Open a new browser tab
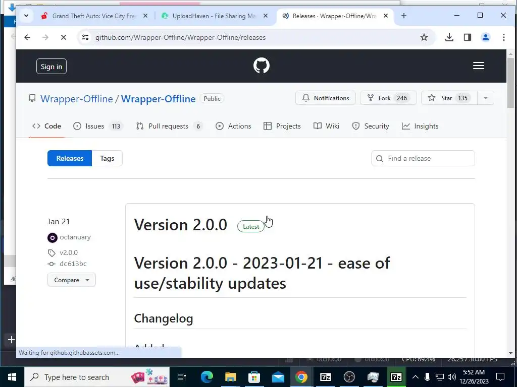The image size is (517, 387). 403,16
